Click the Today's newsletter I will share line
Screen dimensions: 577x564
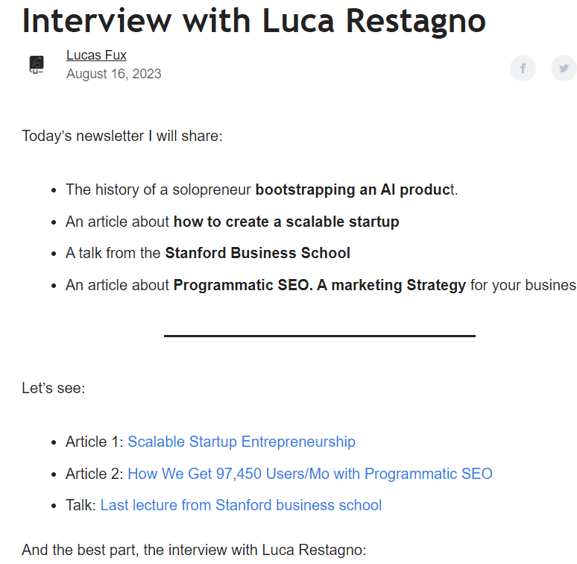pos(122,137)
